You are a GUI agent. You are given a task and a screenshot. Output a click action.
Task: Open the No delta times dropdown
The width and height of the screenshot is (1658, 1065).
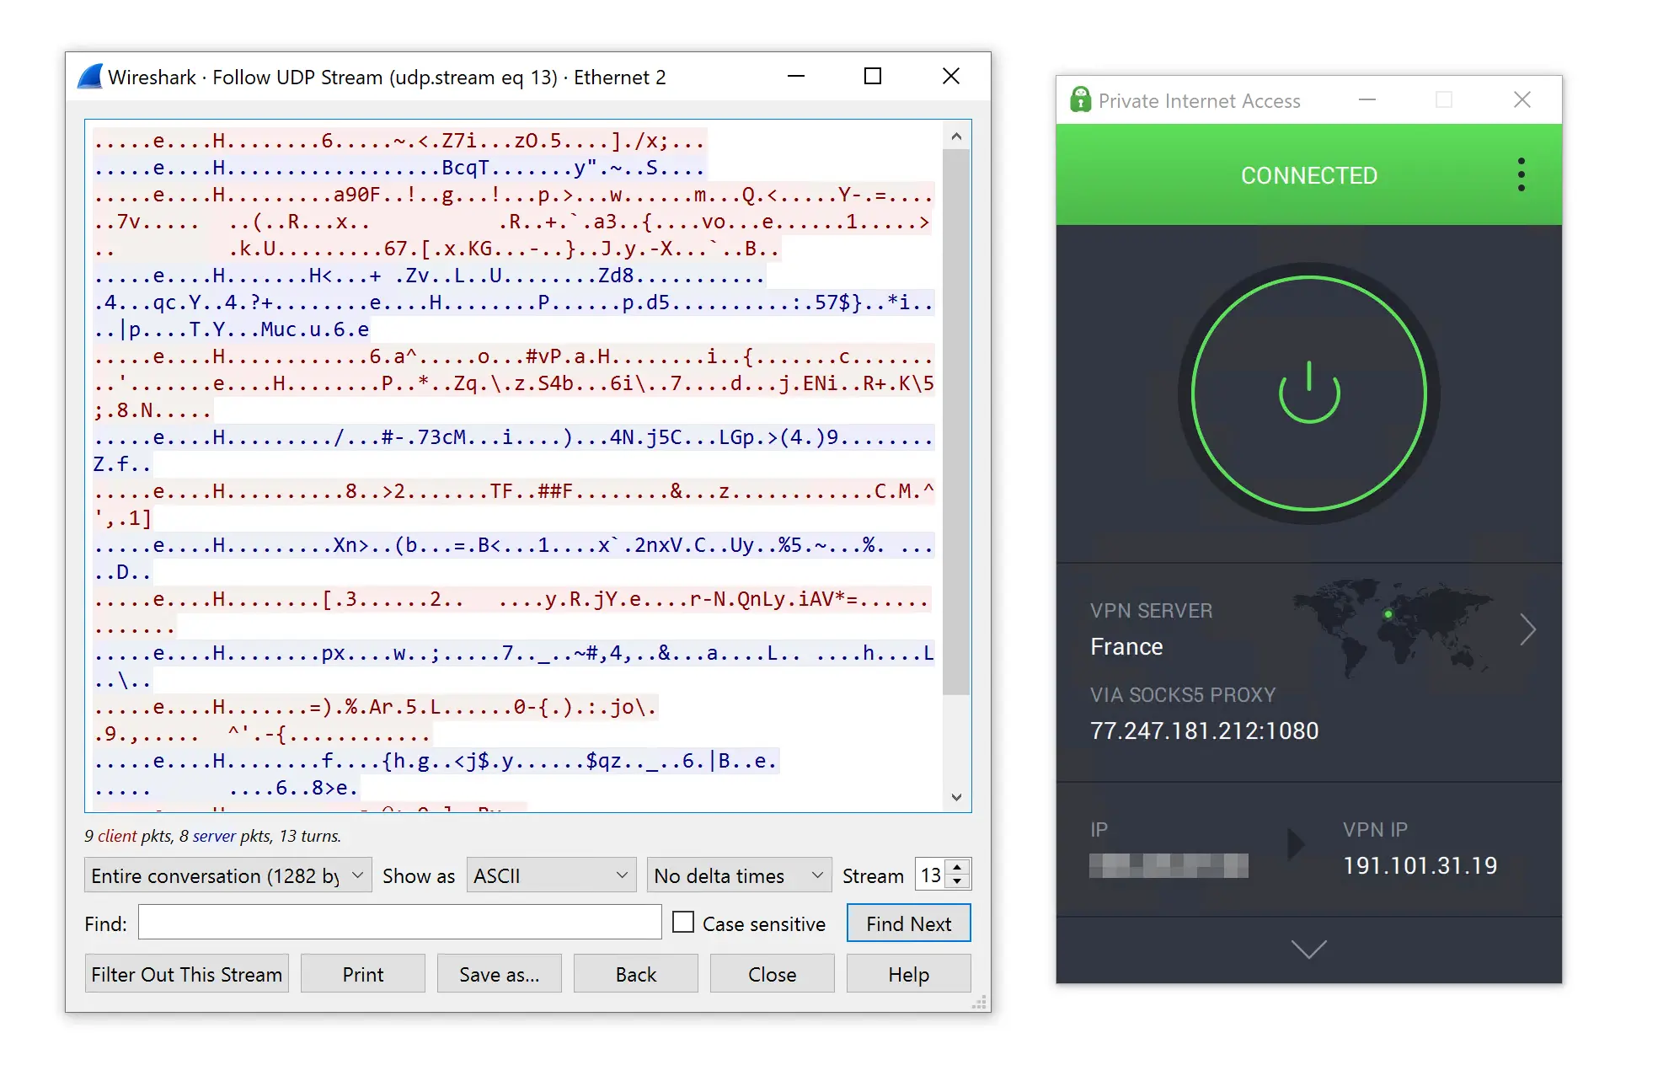coord(739,875)
